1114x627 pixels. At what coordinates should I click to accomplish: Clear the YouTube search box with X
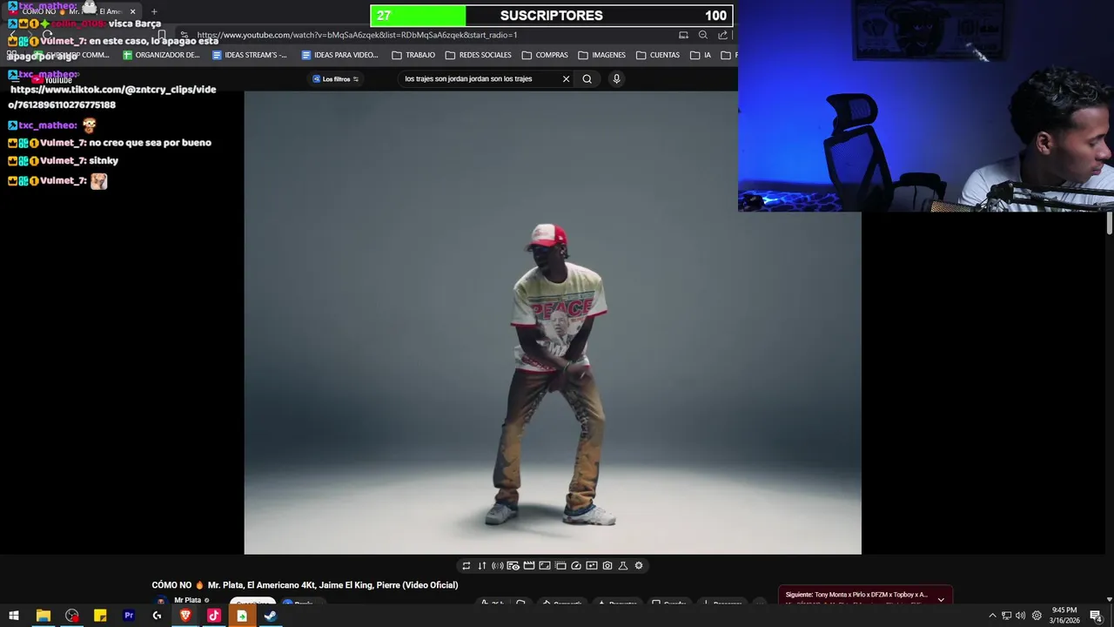tap(566, 79)
